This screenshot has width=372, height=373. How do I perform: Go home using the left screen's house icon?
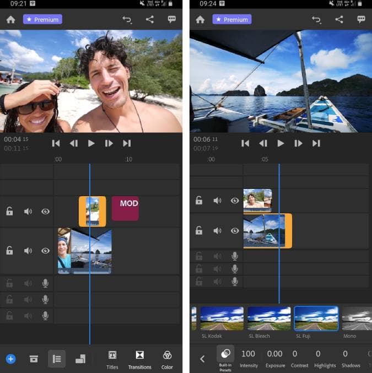pyautogui.click(x=10, y=19)
